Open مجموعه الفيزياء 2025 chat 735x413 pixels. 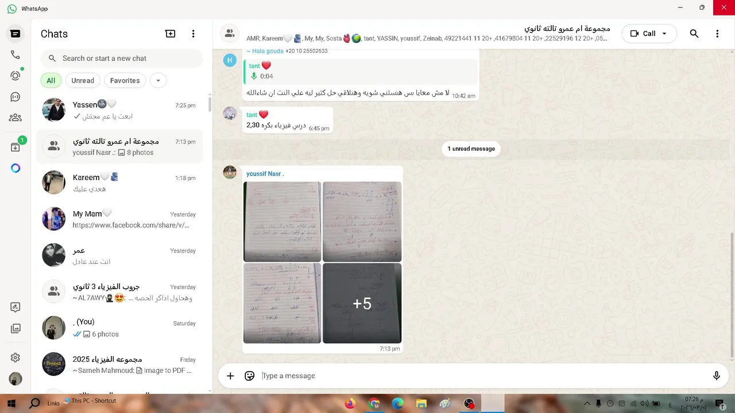pos(119,364)
